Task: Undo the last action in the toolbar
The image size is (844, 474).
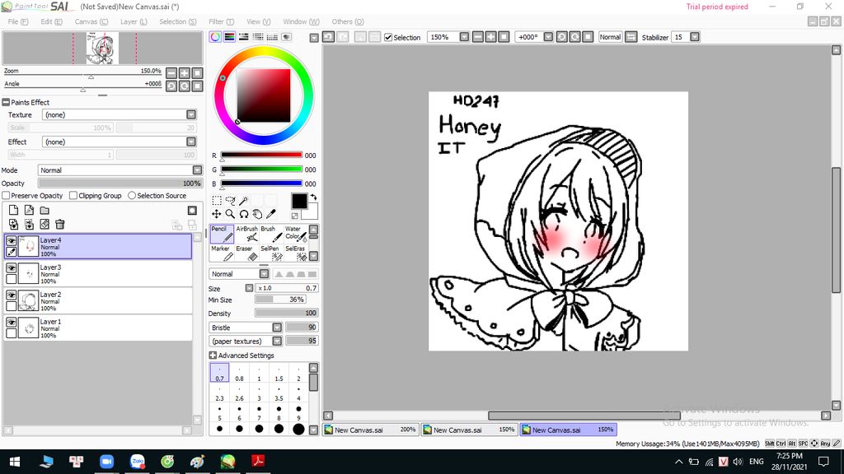Action: coord(328,37)
